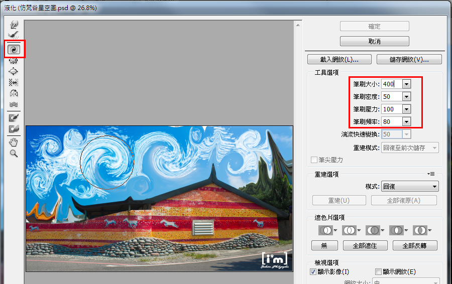Activate the Push Left tool
This screenshot has height=284, width=452.
point(14,82)
